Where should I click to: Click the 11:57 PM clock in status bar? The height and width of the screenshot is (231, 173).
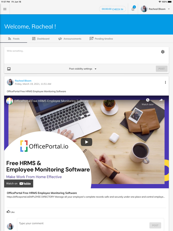tap(5, 2)
